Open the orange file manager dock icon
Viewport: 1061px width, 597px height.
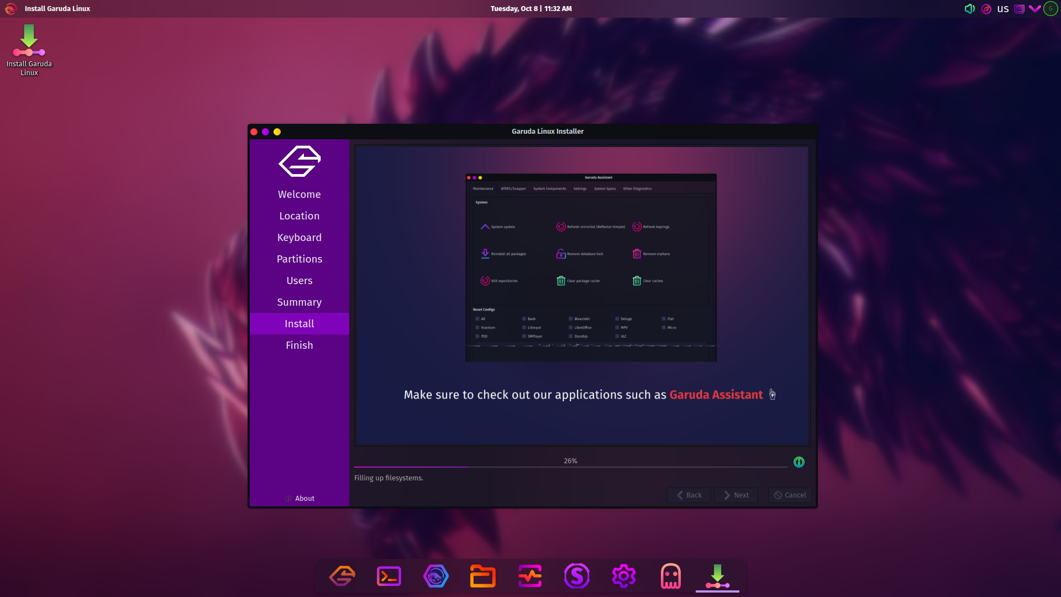coord(483,577)
